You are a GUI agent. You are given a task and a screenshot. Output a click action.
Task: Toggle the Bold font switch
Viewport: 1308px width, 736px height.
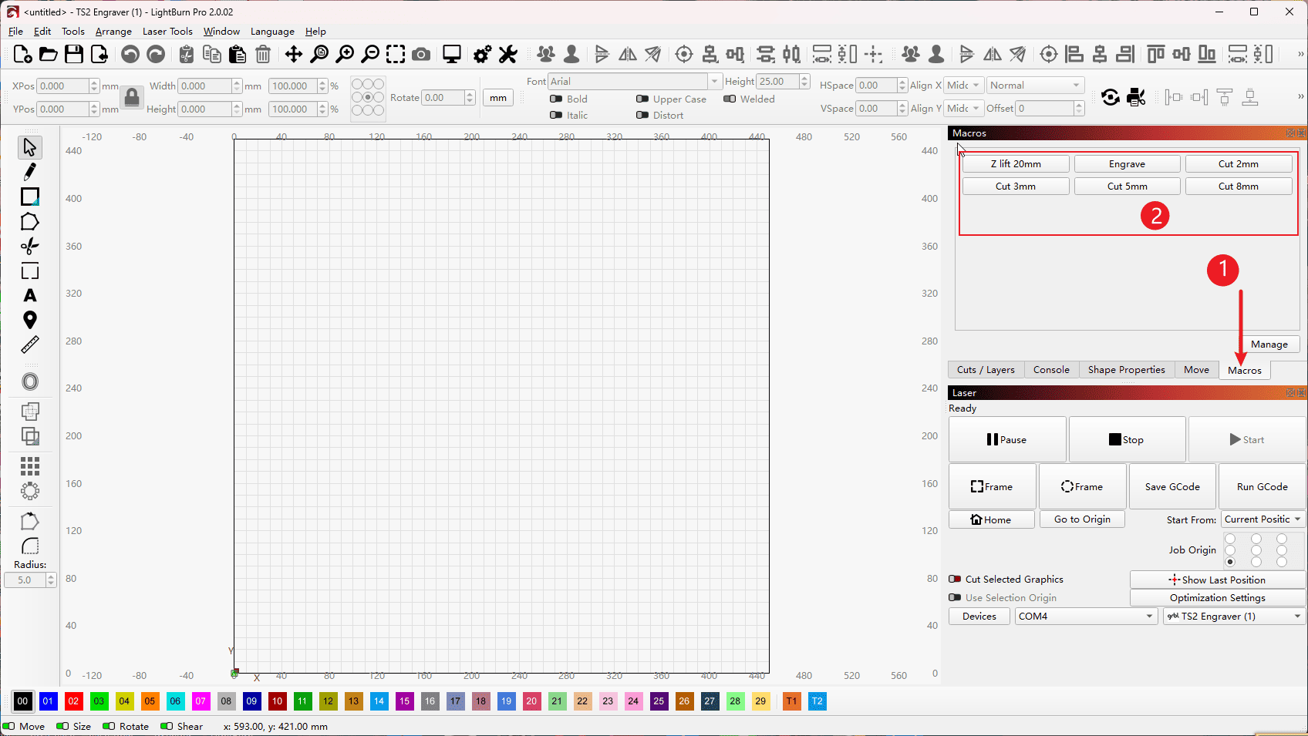(556, 99)
